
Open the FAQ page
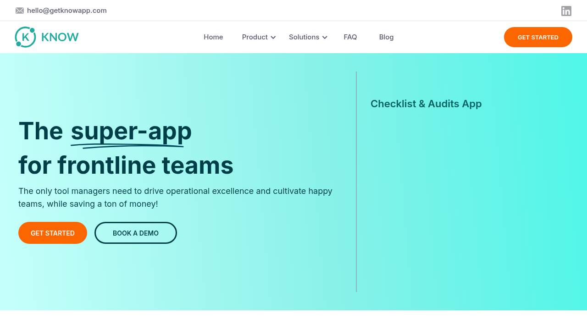350,37
